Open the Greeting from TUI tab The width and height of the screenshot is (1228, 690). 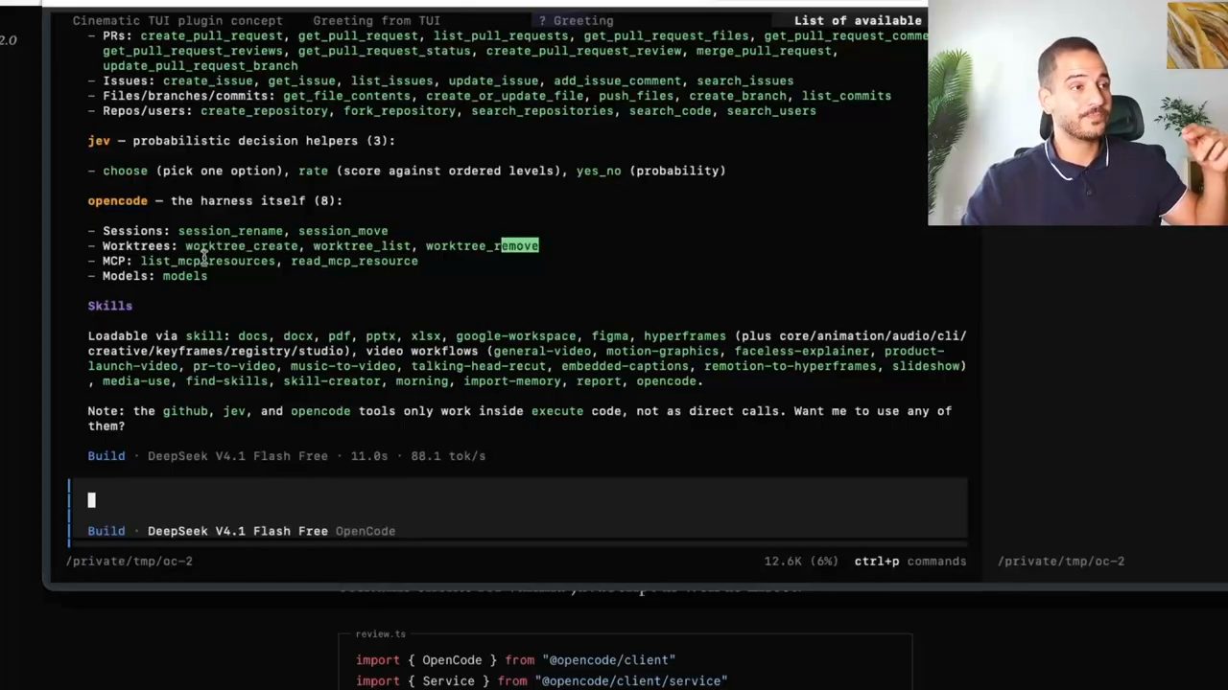(376, 20)
